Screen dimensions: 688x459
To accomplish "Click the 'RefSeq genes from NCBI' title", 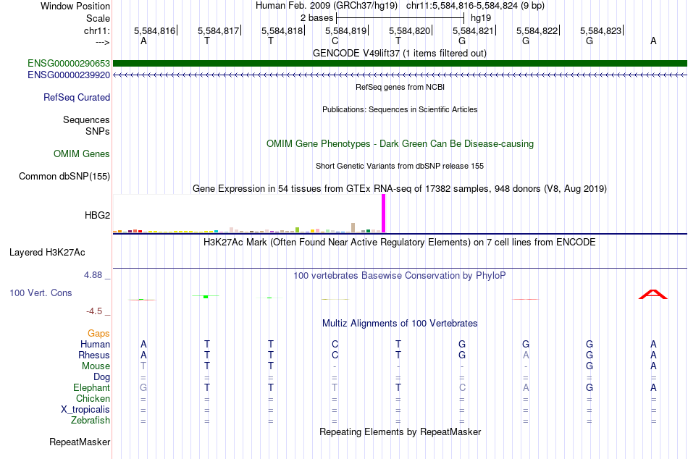I will (400, 87).
